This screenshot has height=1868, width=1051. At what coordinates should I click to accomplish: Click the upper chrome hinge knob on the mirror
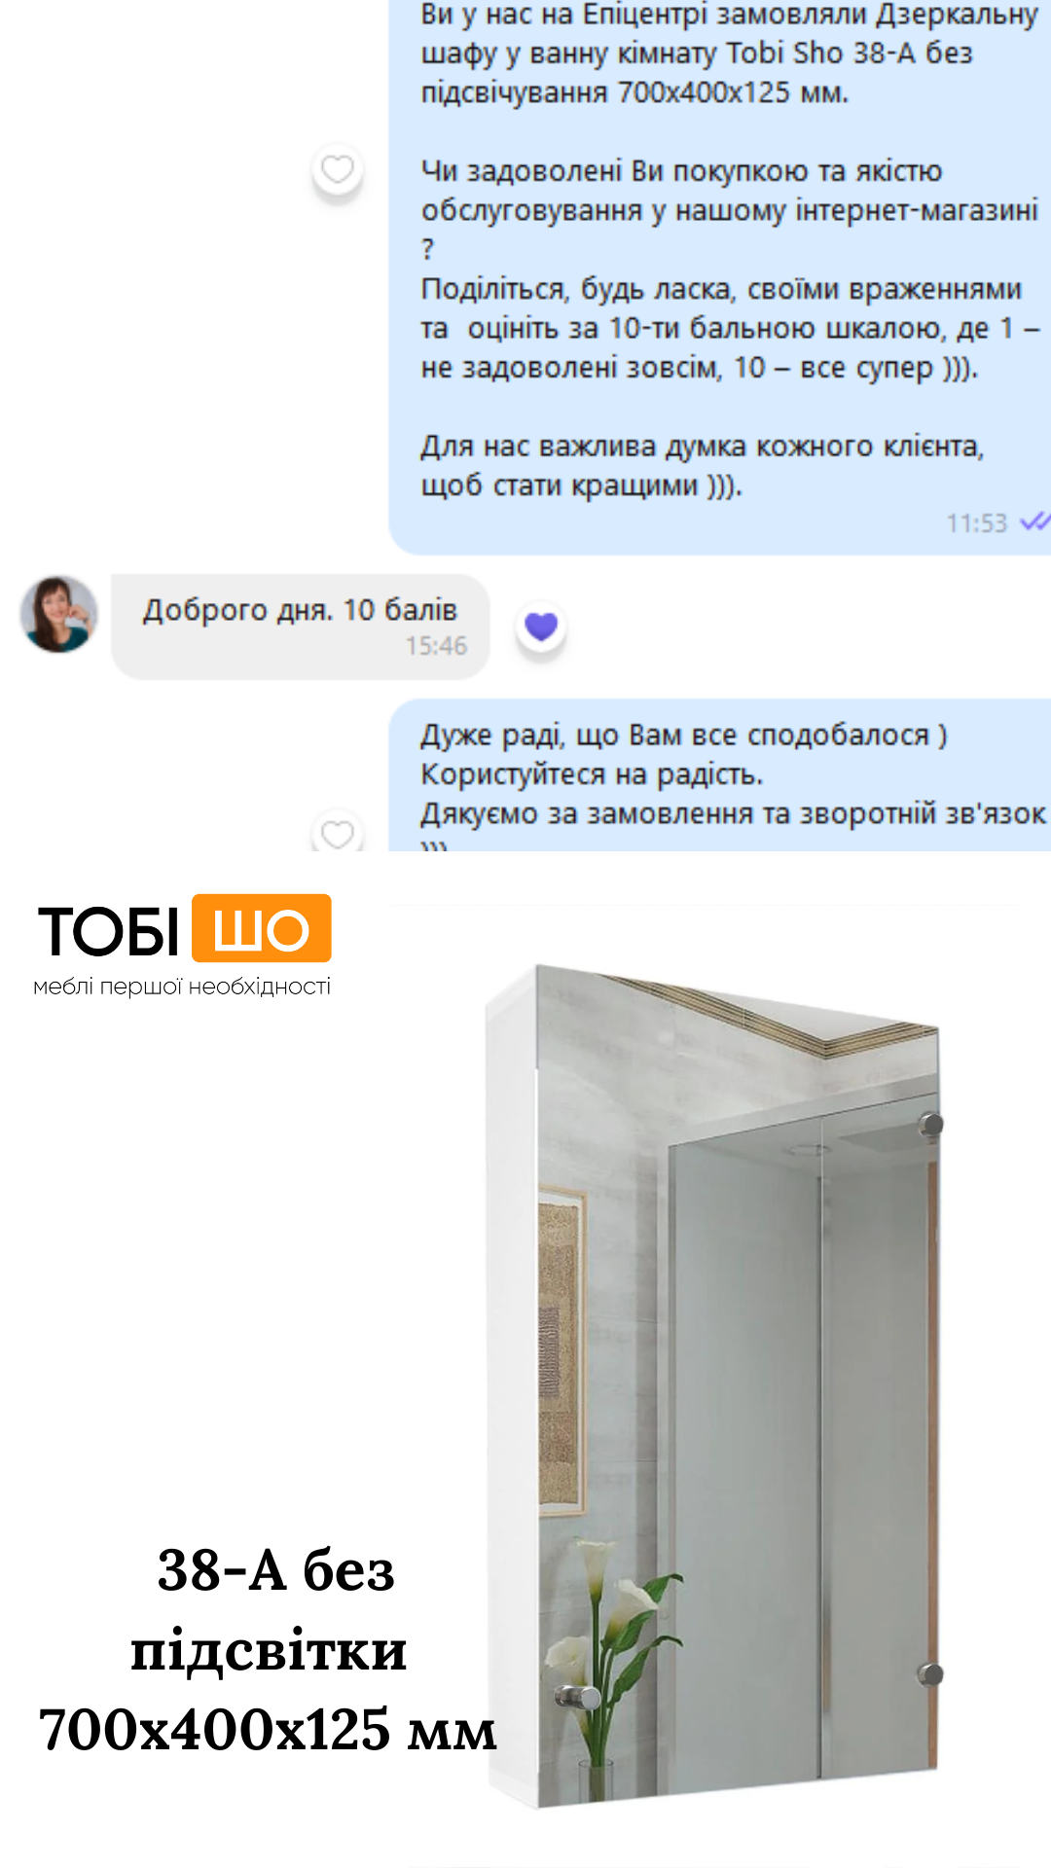(931, 1125)
